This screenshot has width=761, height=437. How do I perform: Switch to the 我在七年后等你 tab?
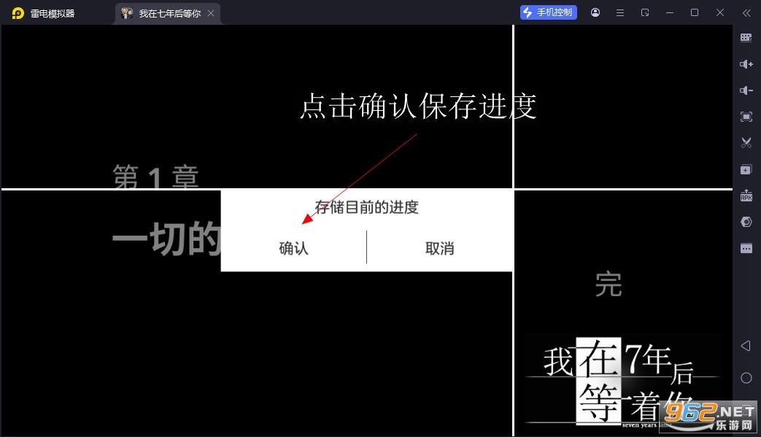pos(168,13)
